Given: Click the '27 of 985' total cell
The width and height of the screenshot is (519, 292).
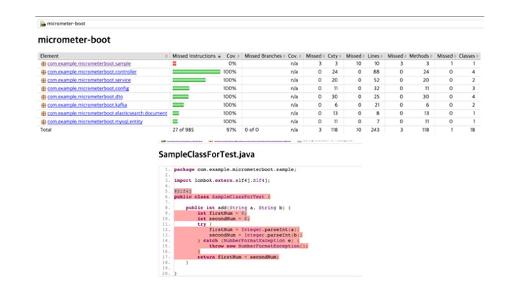Looking at the screenshot, I should point(183,130).
